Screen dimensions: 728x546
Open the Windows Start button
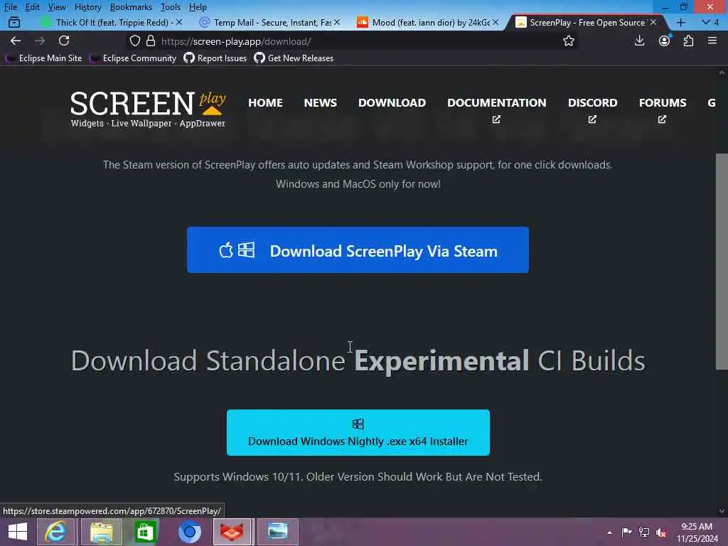18,532
